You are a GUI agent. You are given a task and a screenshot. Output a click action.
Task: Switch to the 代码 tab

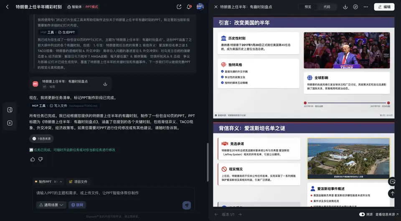tap(327, 7)
